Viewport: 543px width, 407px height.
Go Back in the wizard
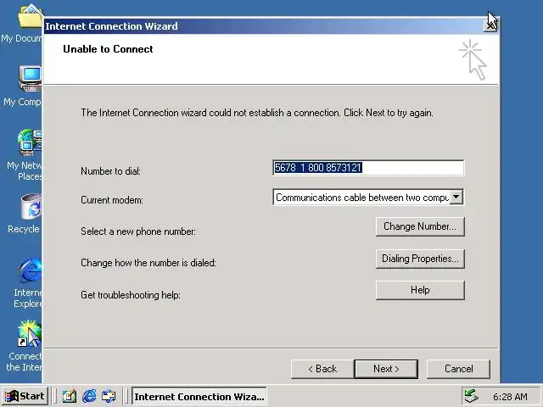(x=322, y=369)
